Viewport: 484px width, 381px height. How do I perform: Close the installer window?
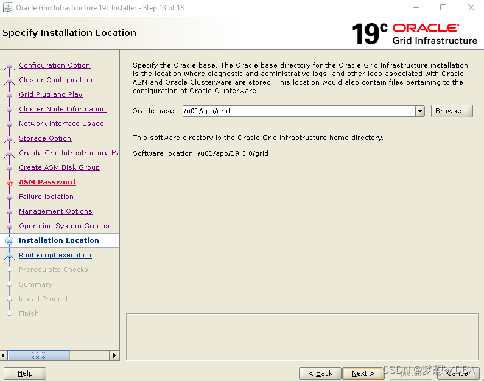pos(471,7)
